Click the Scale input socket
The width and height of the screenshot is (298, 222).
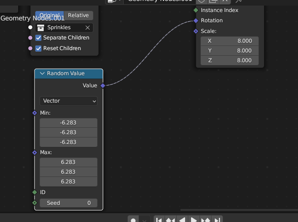pos(196,31)
